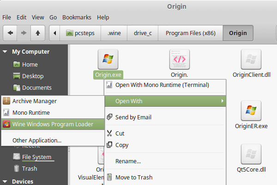Select the OriginClient.dll file icon

(x=251, y=59)
